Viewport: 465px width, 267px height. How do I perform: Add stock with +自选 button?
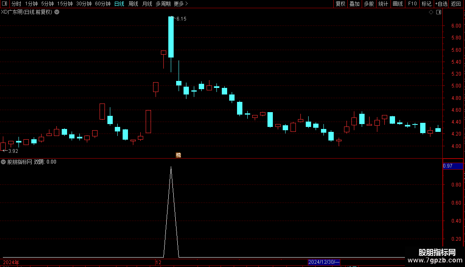[441, 4]
